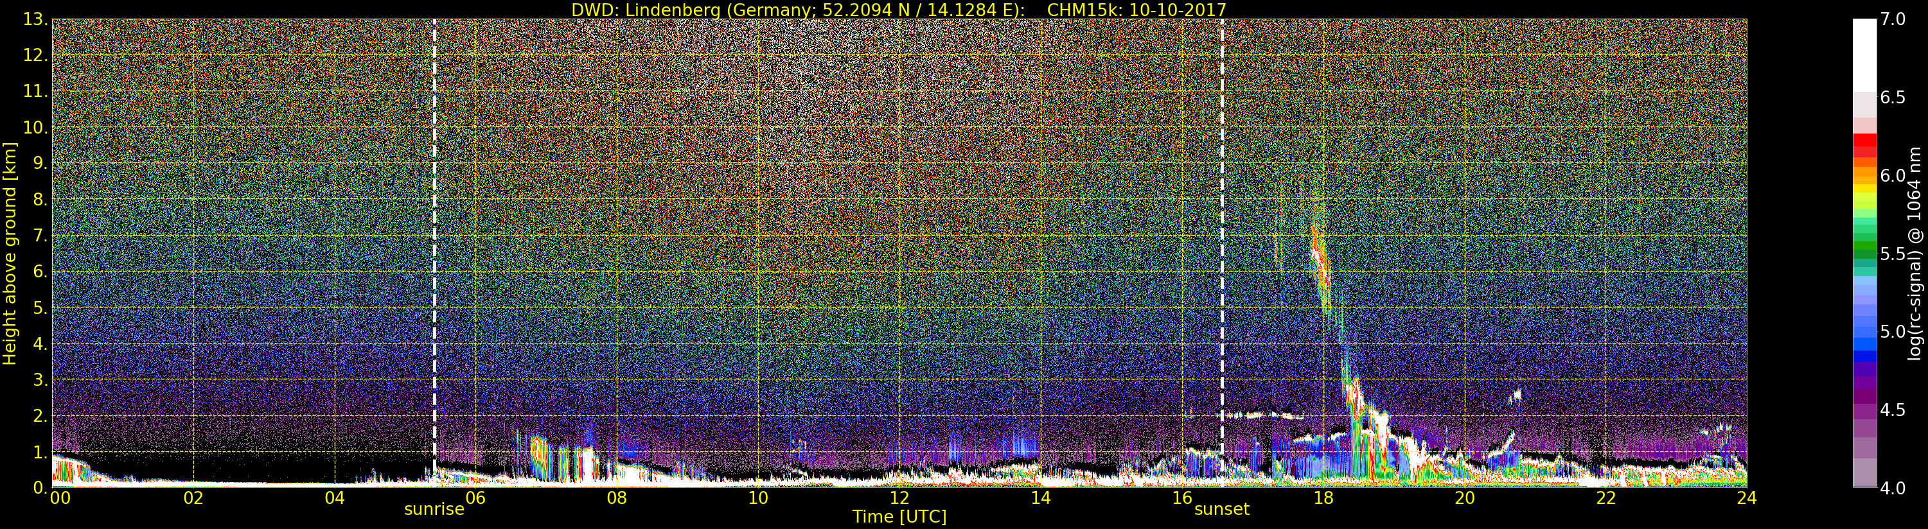The height and width of the screenshot is (529, 1928).
Task: Click the '3.' height axis tick label
Action: [x=40, y=379]
